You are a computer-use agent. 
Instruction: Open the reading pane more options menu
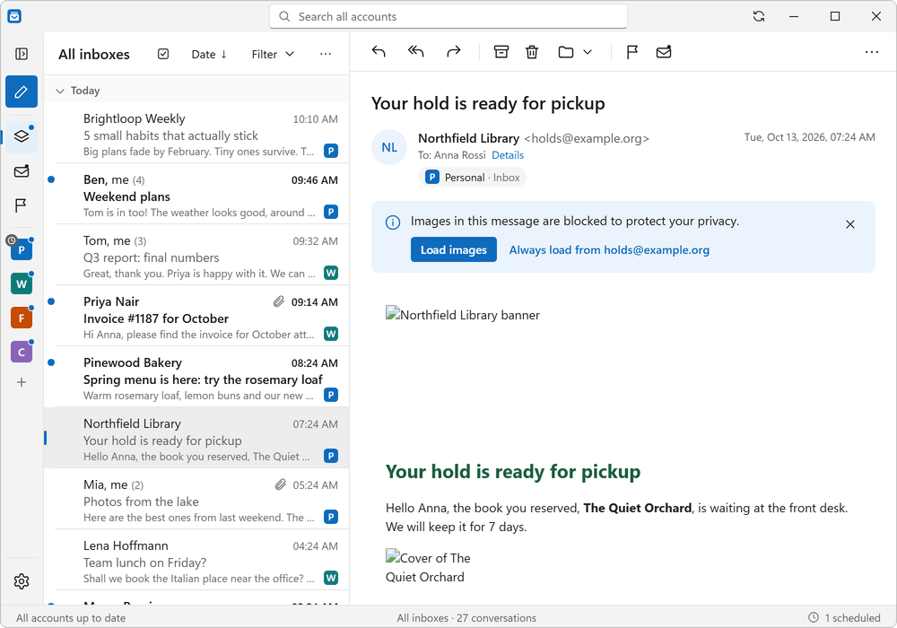[x=872, y=52]
